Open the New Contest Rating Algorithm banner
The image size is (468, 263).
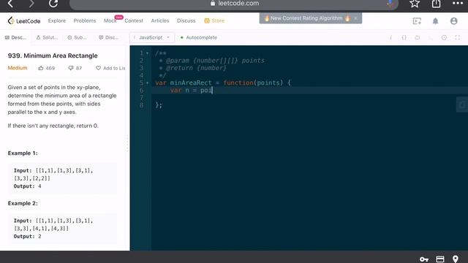pyautogui.click(x=306, y=18)
